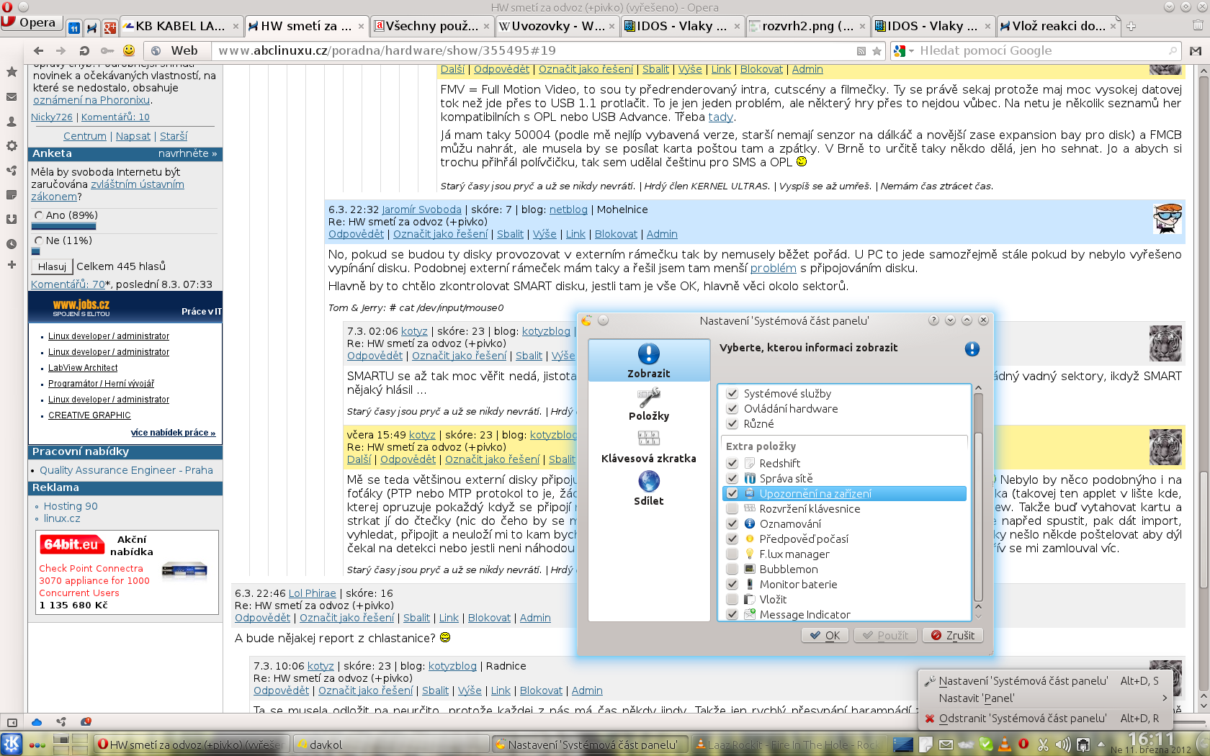Open the KDE application launcher
The height and width of the screenshot is (756, 1210).
(x=12, y=744)
